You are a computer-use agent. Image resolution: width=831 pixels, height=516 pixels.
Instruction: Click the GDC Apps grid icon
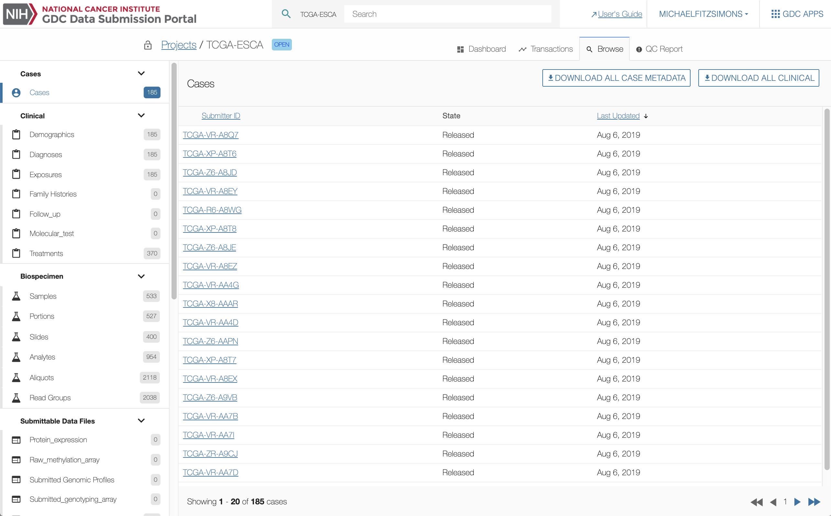tap(775, 14)
